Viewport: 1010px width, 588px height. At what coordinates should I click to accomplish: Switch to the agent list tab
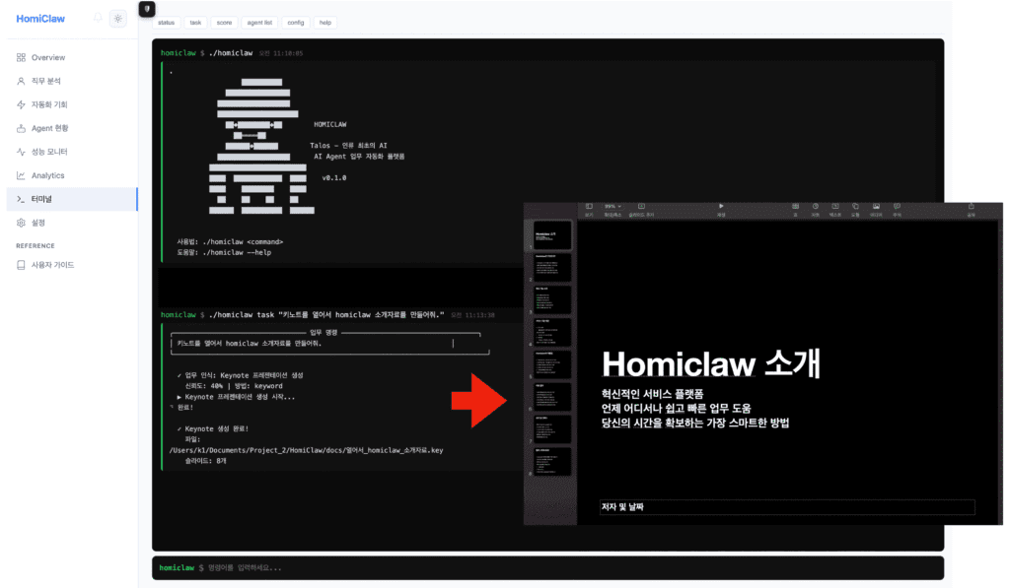(259, 22)
